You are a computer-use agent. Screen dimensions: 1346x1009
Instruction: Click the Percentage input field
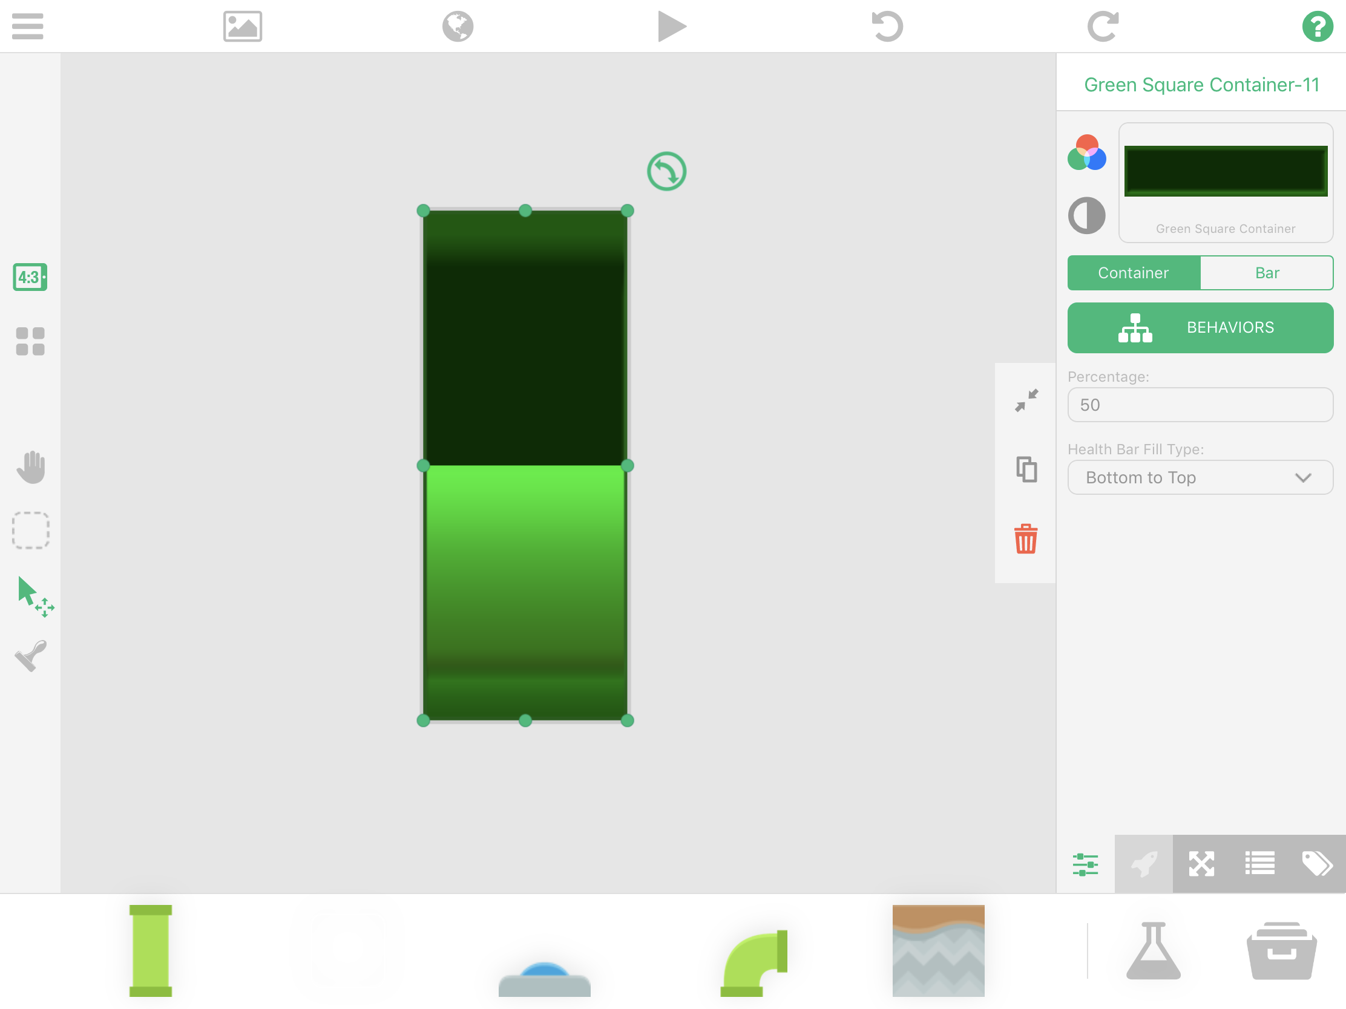click(x=1200, y=405)
